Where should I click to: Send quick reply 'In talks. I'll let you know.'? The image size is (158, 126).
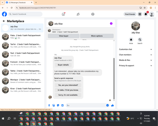tap(68, 90)
